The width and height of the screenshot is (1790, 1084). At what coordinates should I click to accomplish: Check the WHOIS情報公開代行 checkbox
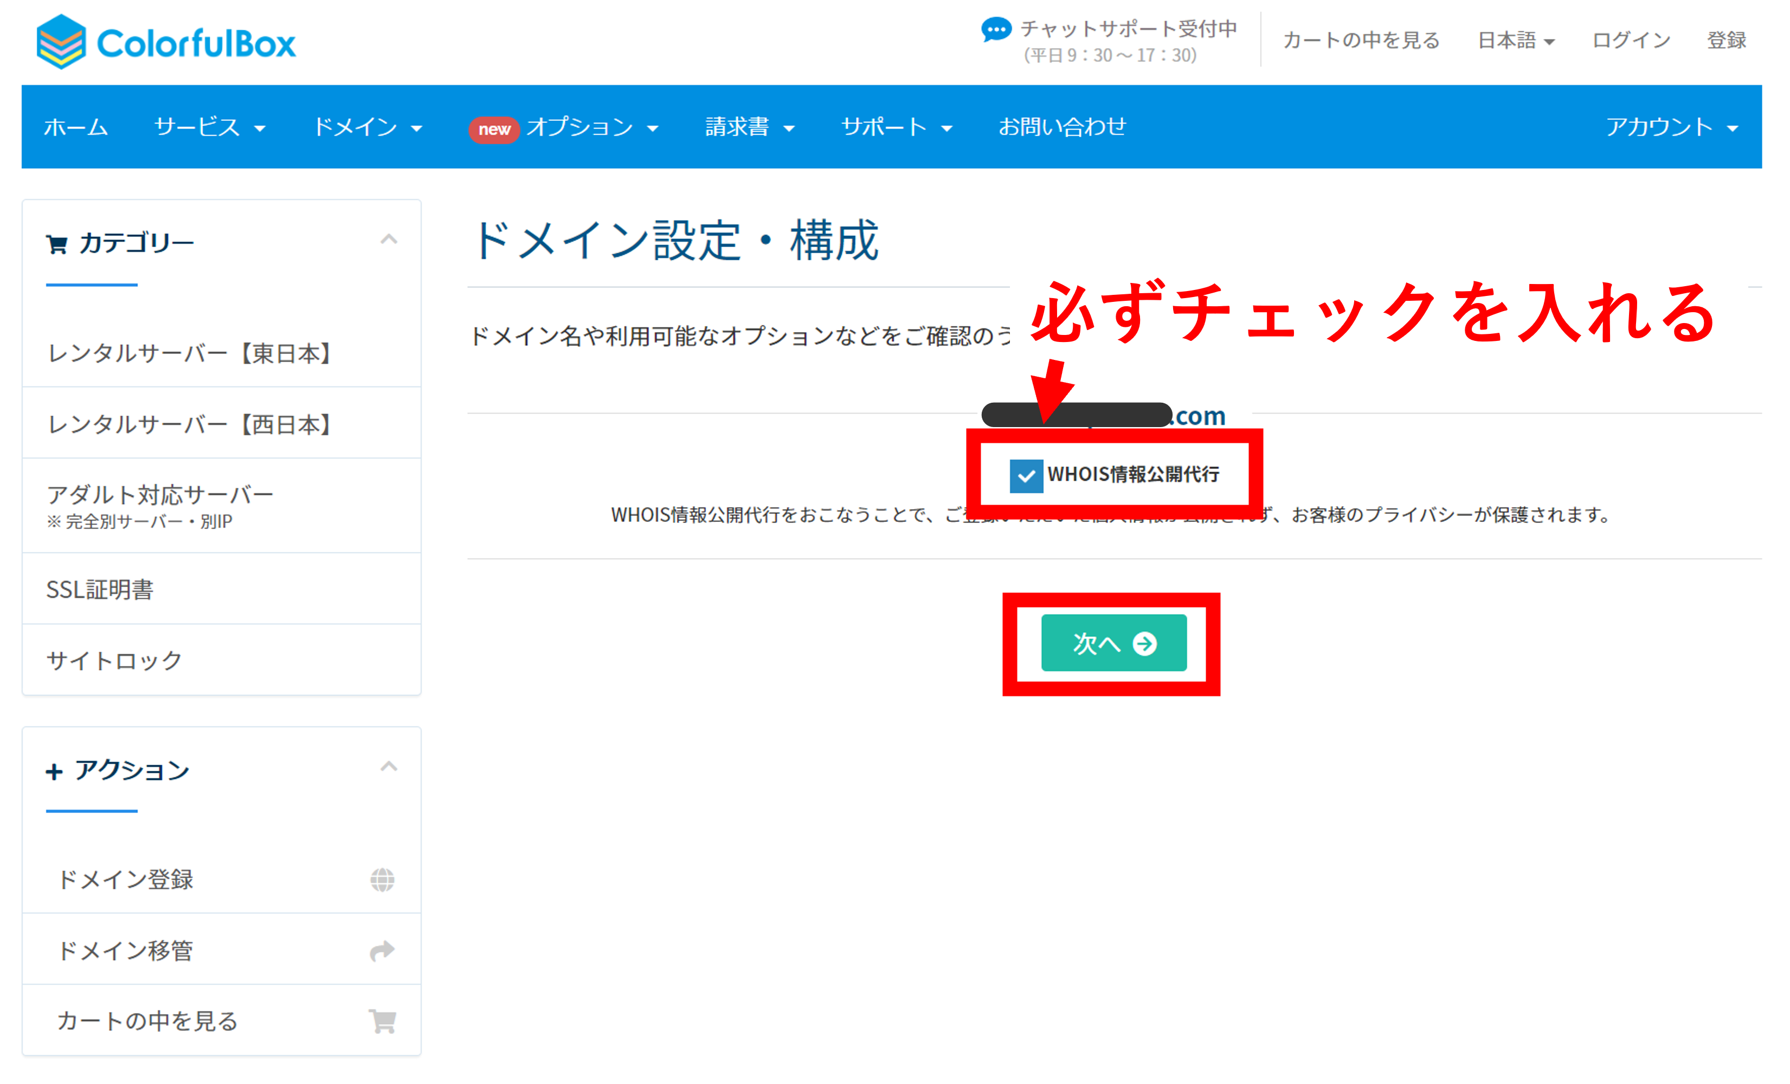[1026, 476]
